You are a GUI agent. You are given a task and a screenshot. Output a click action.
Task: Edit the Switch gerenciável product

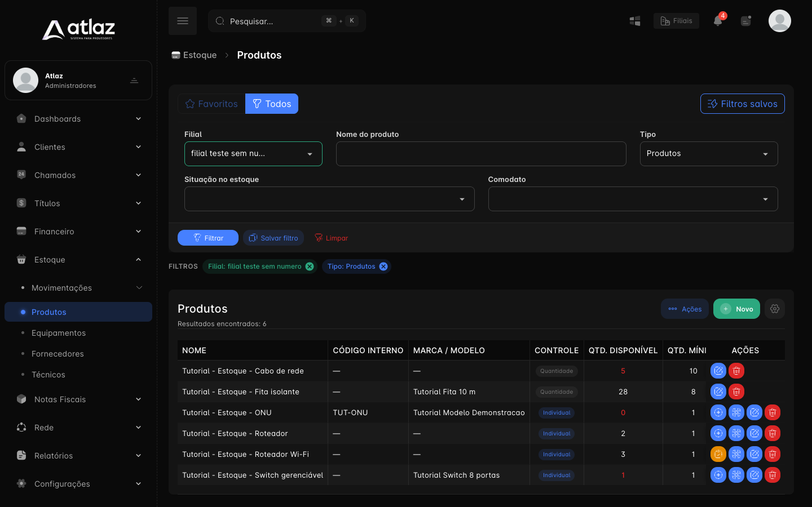click(754, 475)
